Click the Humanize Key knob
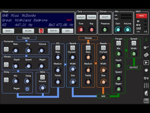 [28, 51]
